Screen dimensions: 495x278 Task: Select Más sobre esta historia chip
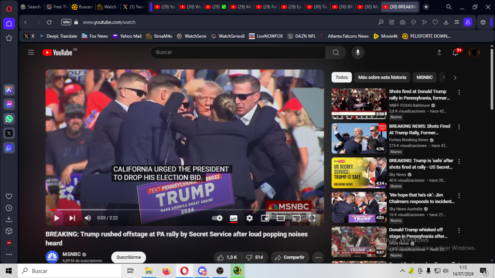click(x=382, y=77)
